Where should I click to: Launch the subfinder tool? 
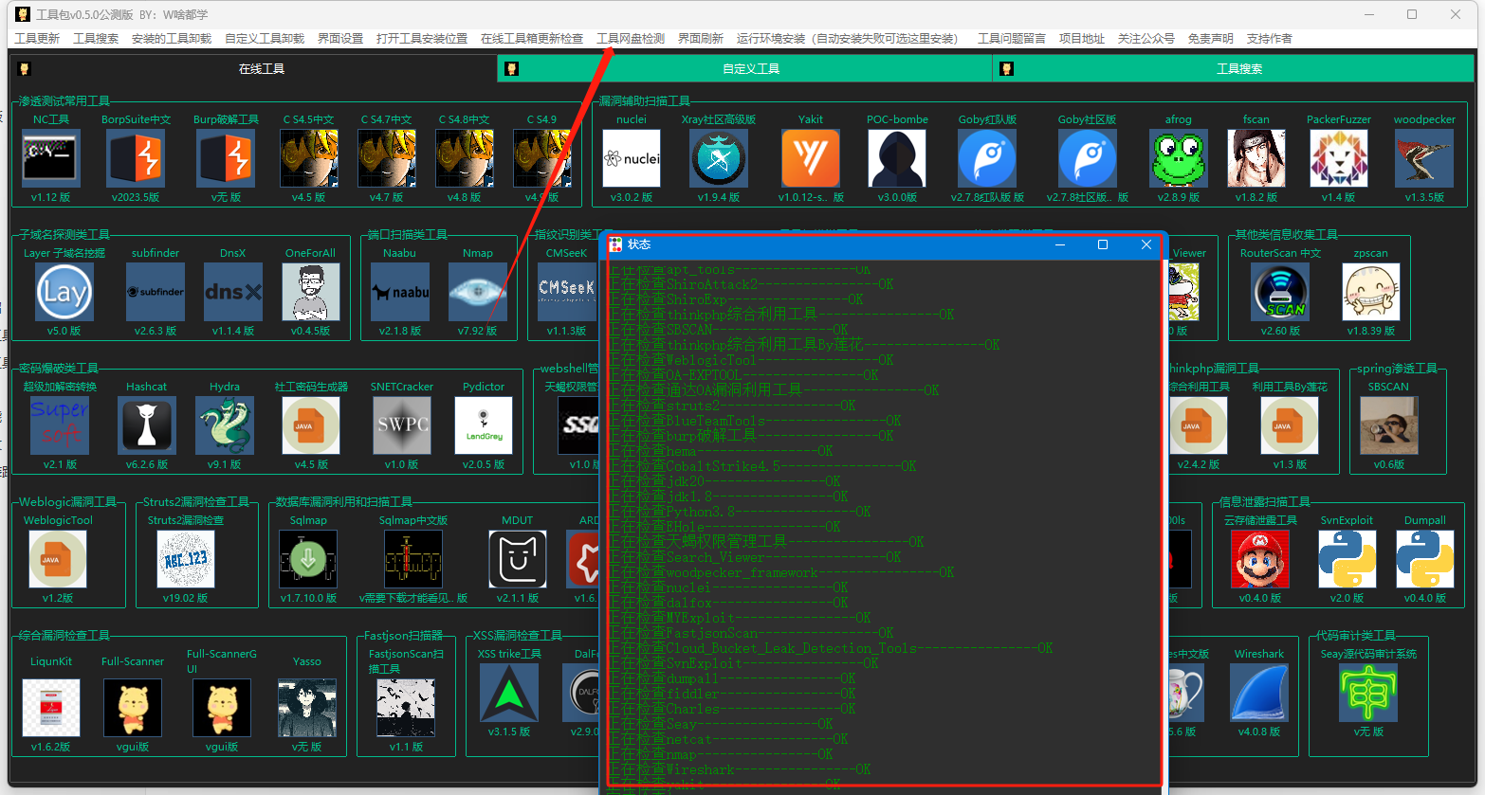pyautogui.click(x=156, y=292)
